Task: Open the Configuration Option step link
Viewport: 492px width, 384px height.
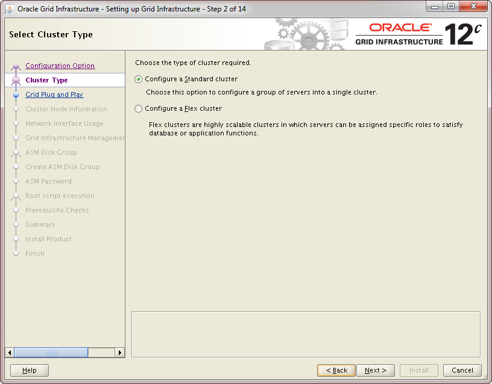Action: [x=60, y=66]
